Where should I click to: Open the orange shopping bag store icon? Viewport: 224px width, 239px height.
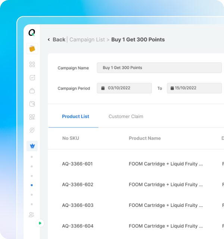(x=32, y=49)
